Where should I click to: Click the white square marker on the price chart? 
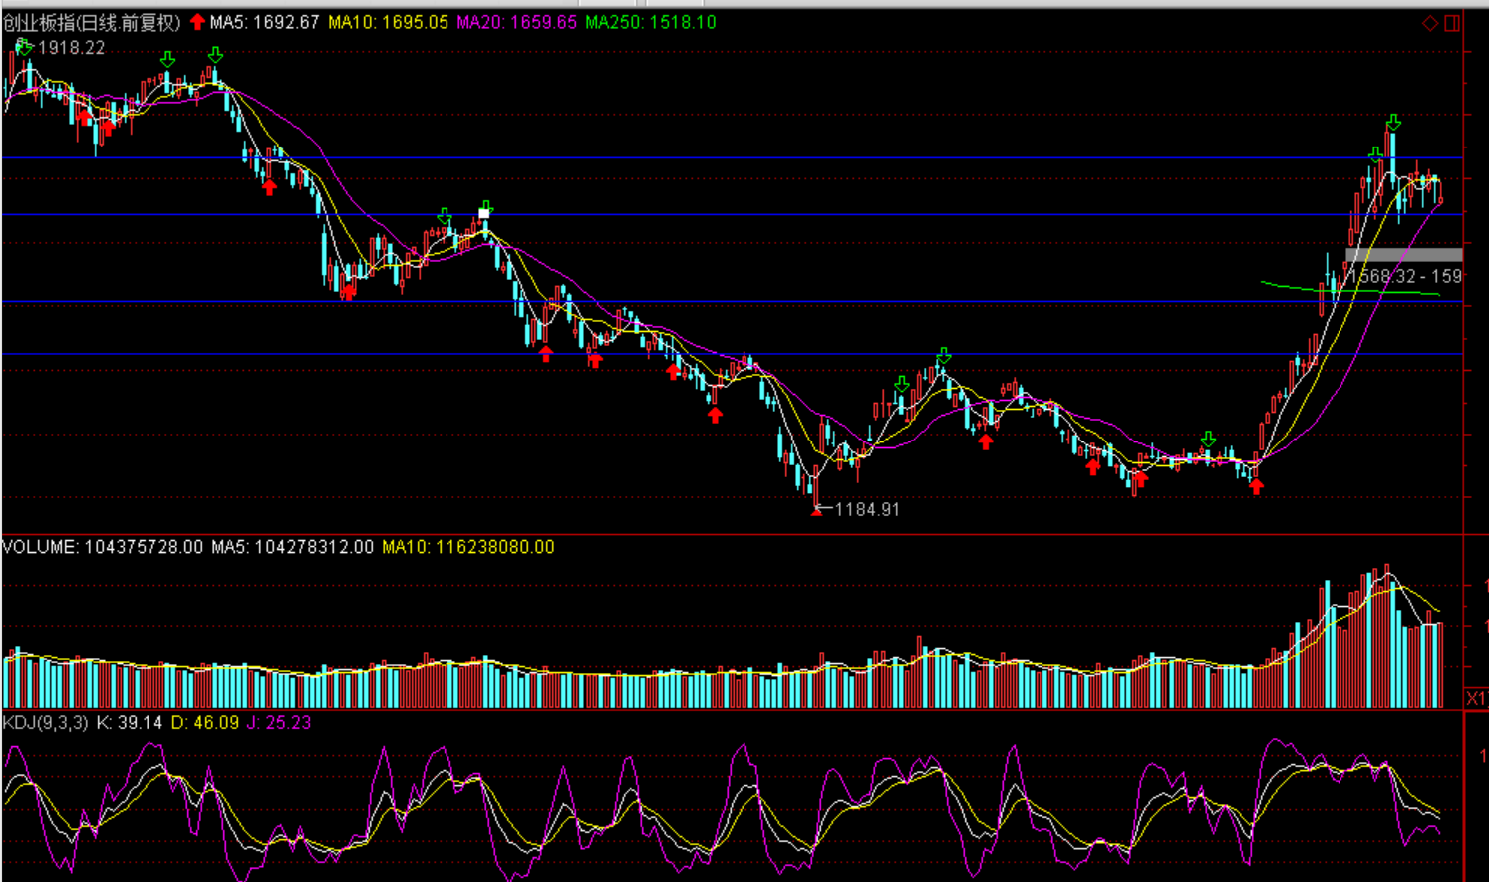pyautogui.click(x=484, y=213)
